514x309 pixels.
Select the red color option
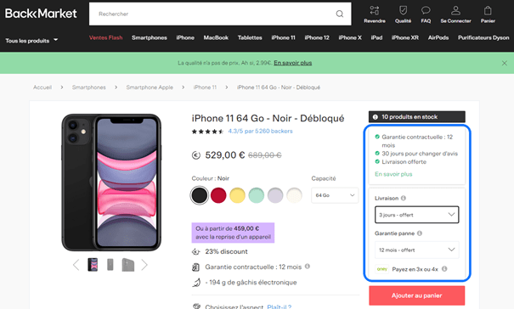[x=218, y=195]
